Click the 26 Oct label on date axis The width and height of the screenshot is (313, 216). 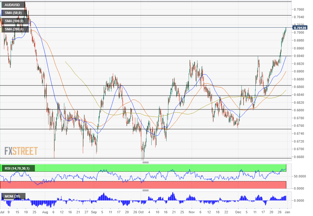point(138,212)
